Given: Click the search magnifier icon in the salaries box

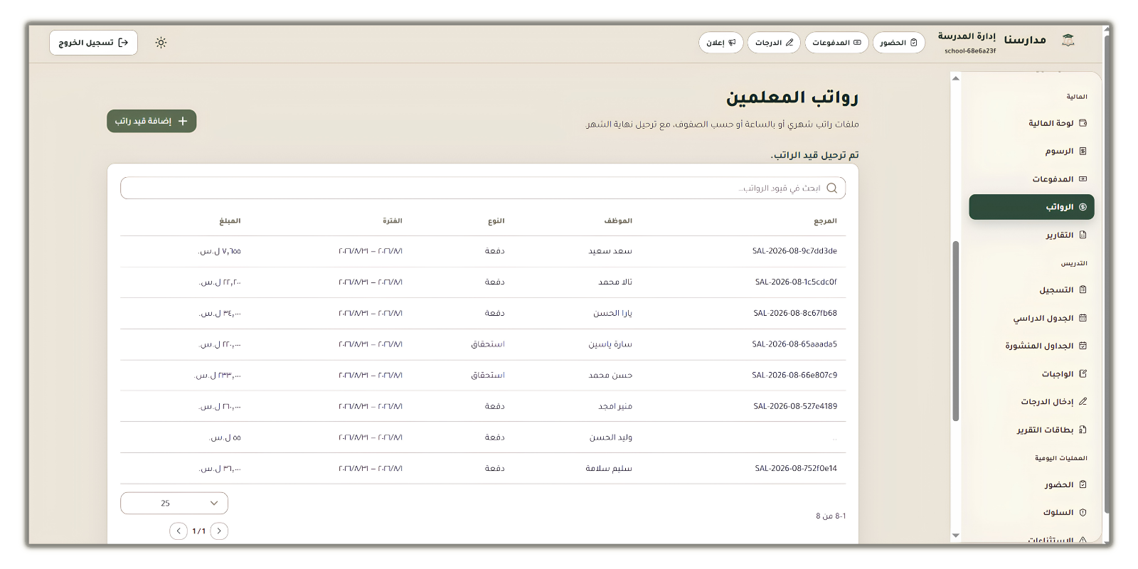Looking at the screenshot, I should (x=831, y=188).
